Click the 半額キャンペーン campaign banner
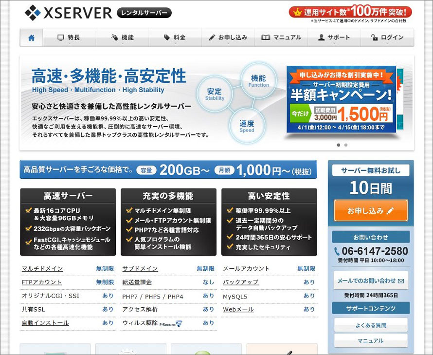The width and height of the screenshot is (433, 355). (x=342, y=99)
